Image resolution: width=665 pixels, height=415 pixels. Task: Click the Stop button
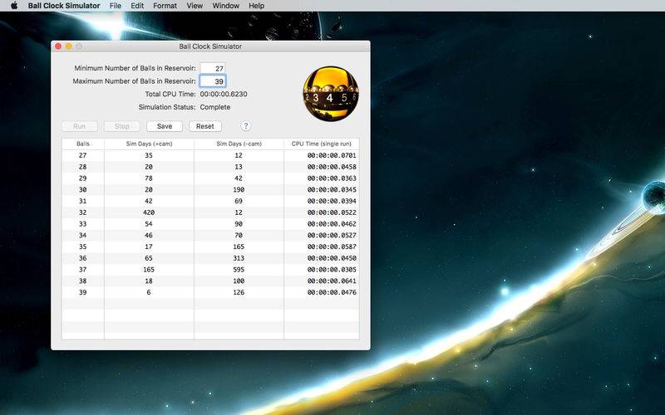pos(121,126)
